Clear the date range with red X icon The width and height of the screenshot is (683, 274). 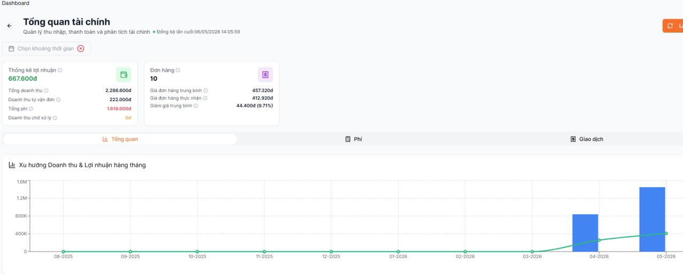(x=81, y=49)
